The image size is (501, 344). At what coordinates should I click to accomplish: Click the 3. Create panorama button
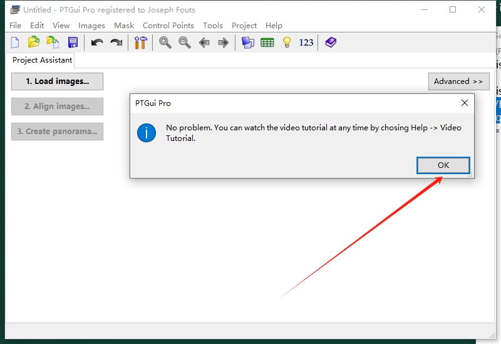[57, 132]
